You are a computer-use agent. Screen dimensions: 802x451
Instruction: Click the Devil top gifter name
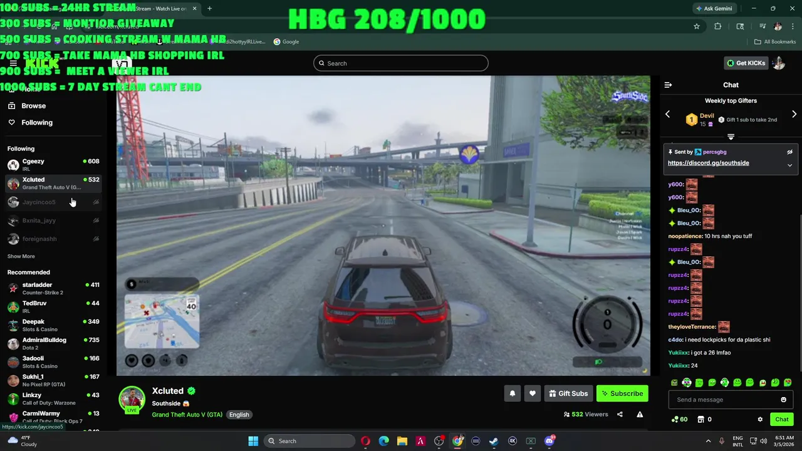(707, 116)
